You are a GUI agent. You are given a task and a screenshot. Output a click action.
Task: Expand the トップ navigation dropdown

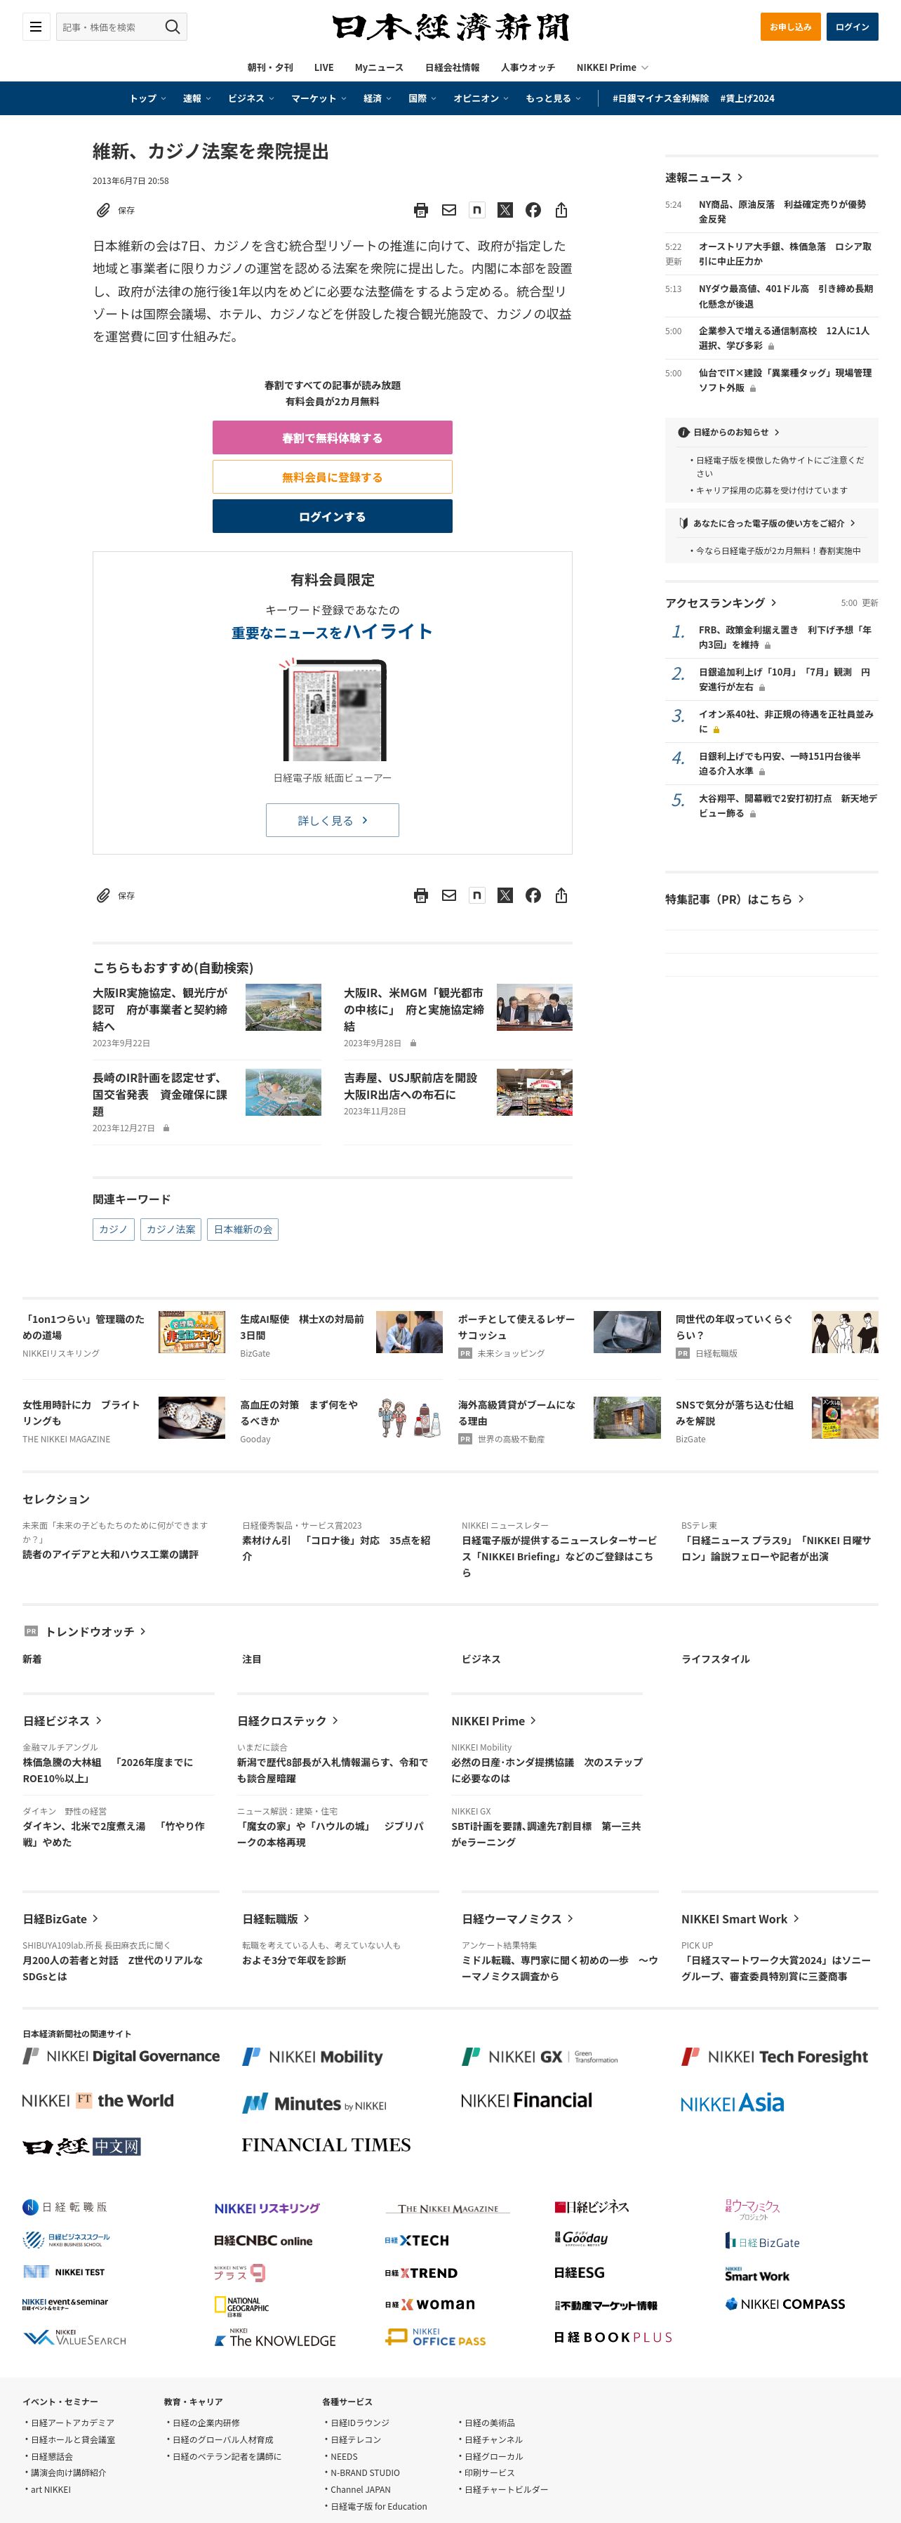pos(148,98)
